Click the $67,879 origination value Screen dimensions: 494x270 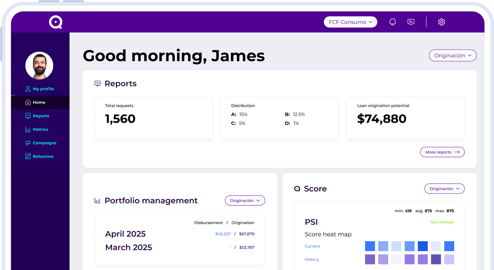click(x=247, y=234)
